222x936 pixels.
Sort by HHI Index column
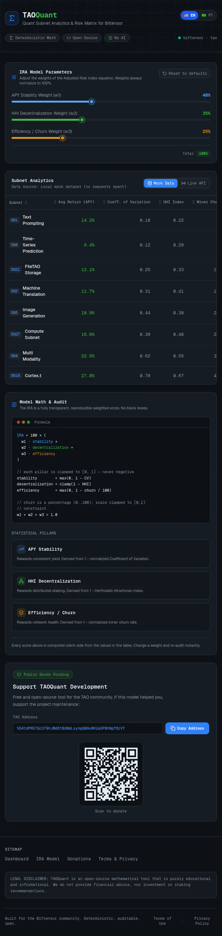(171, 202)
